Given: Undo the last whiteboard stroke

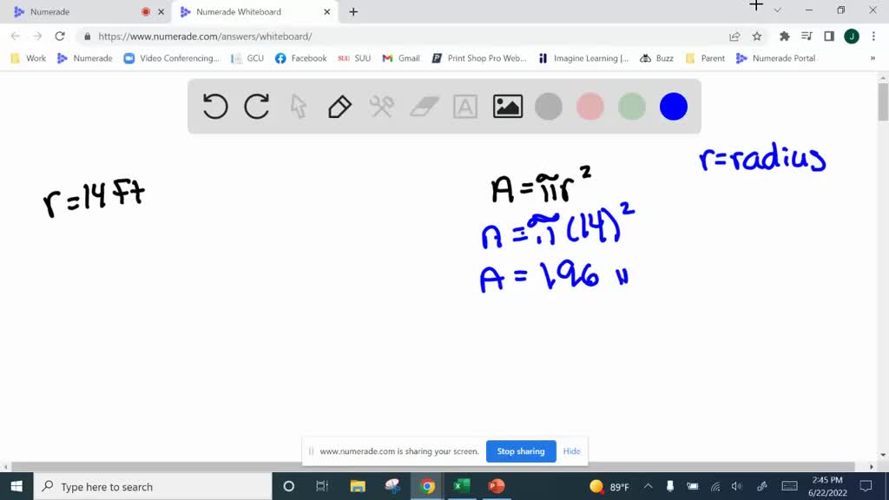Looking at the screenshot, I should pos(214,106).
